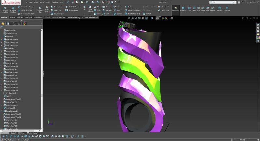Select the Rib tool
260x141 pixels.
coord(97,7)
